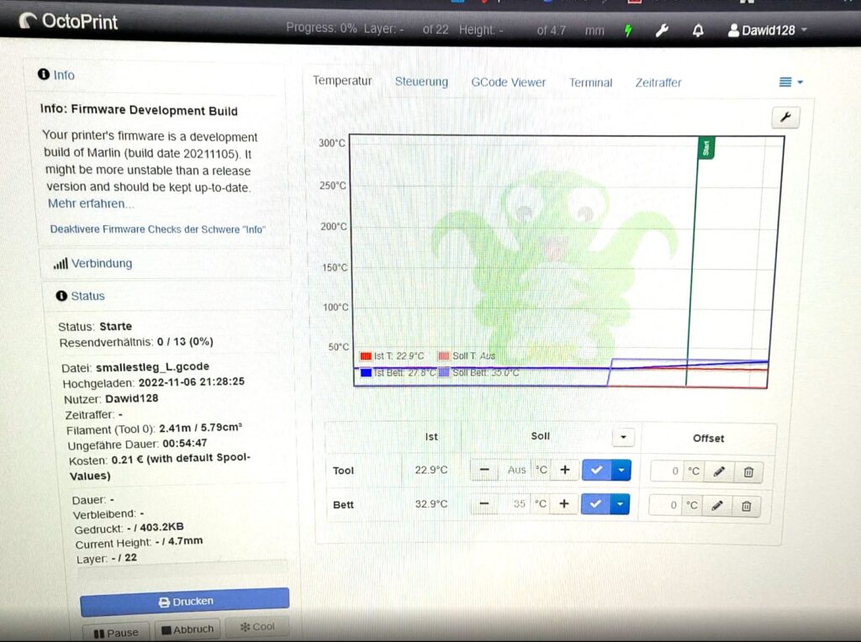Toggle Soll T legend light red swatch
Screen dimensions: 861x642
tap(443, 355)
